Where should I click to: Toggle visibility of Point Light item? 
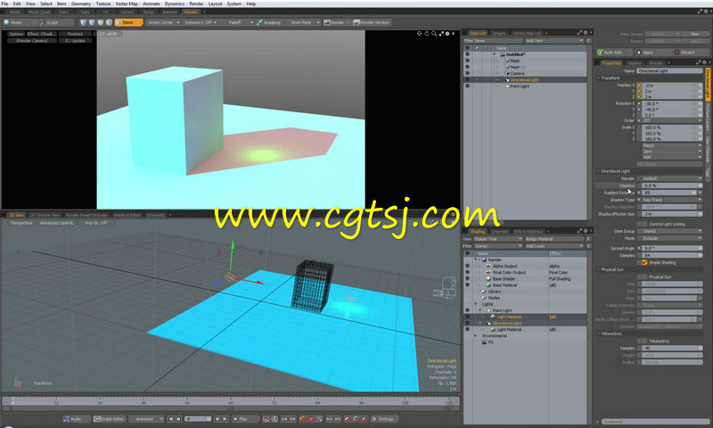point(467,86)
